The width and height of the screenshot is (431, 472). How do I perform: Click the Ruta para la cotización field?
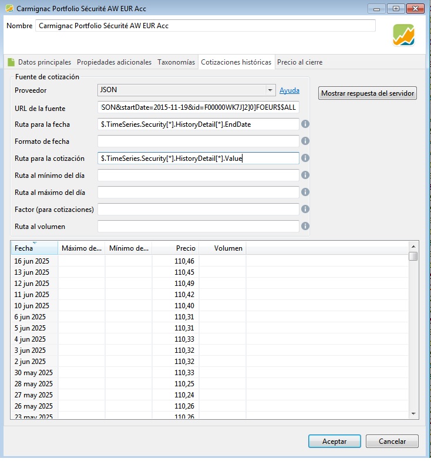[198, 158]
